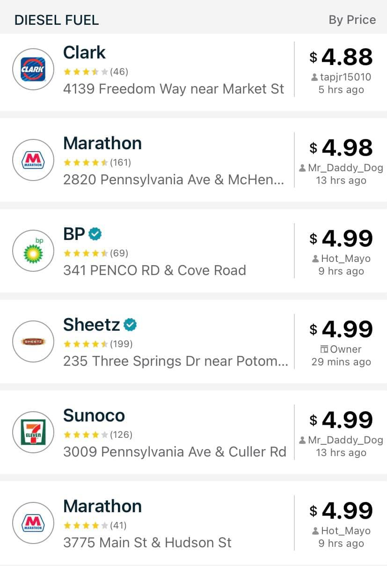
Task: View Clark's star rating reviews
Action: point(95,72)
